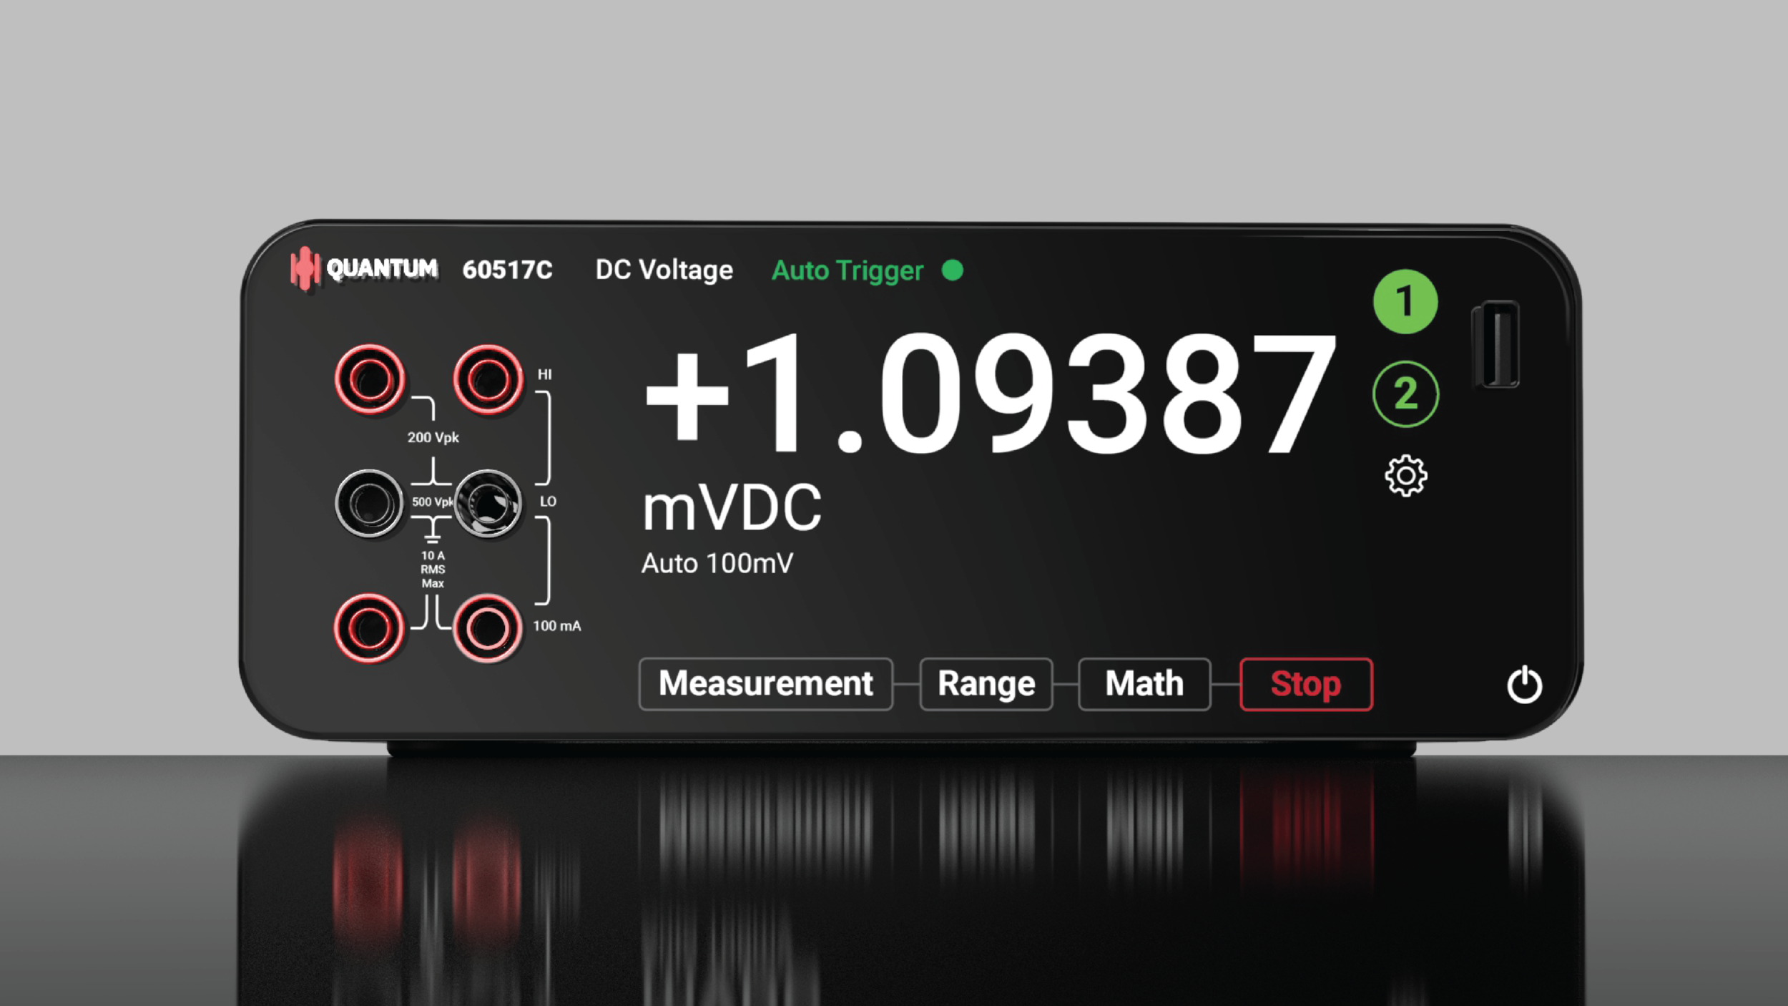
Task: Click the bottom-left red current jack
Action: (369, 629)
